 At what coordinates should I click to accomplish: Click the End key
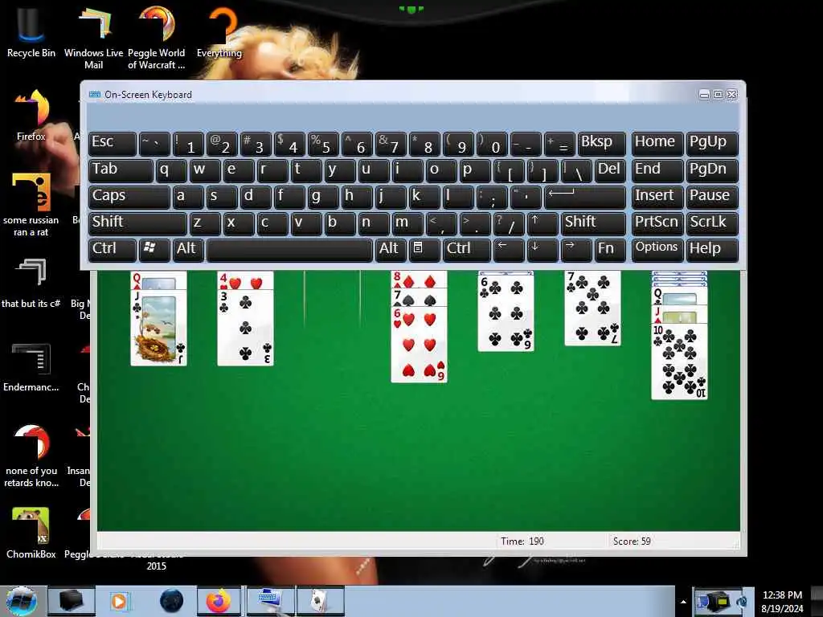click(657, 170)
